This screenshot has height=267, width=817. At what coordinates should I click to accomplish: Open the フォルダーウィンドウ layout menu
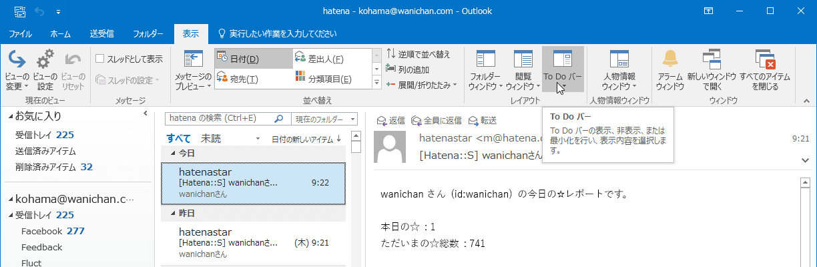pyautogui.click(x=485, y=70)
